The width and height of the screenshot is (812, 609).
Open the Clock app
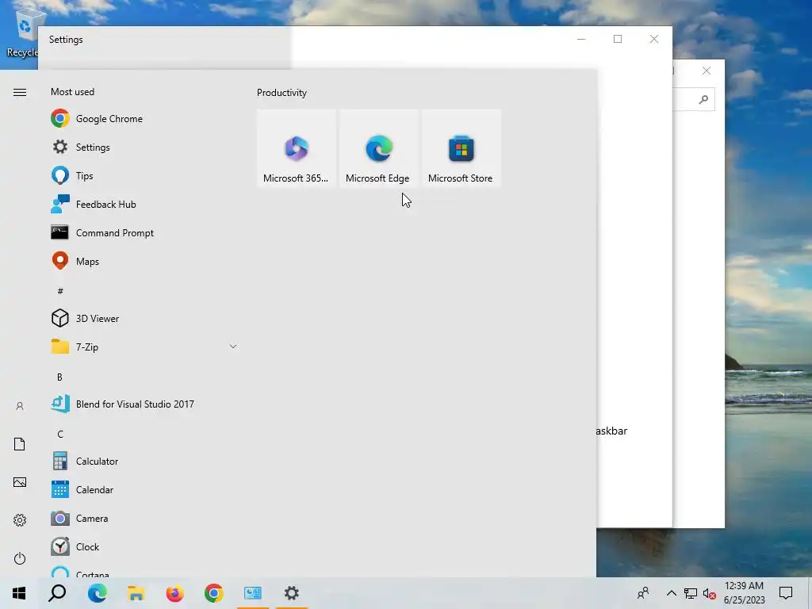[145, 546]
